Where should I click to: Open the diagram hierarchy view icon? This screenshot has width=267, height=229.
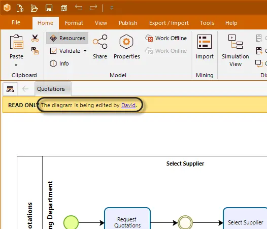pyautogui.click(x=10, y=89)
